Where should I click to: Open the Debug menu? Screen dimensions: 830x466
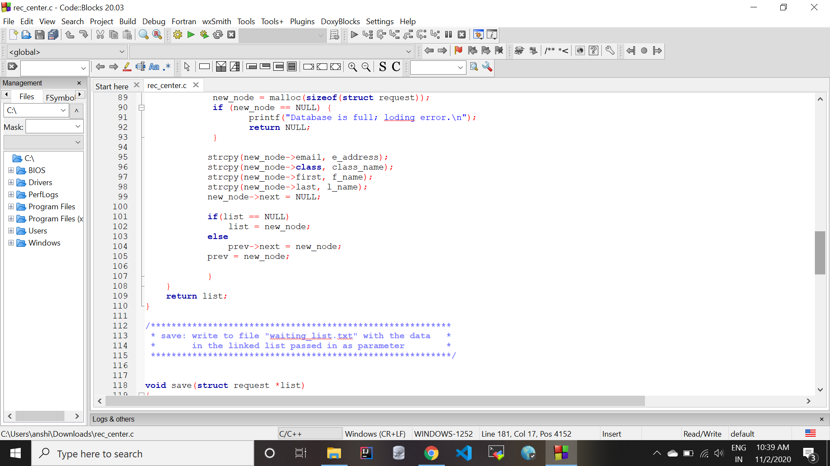coord(153,21)
